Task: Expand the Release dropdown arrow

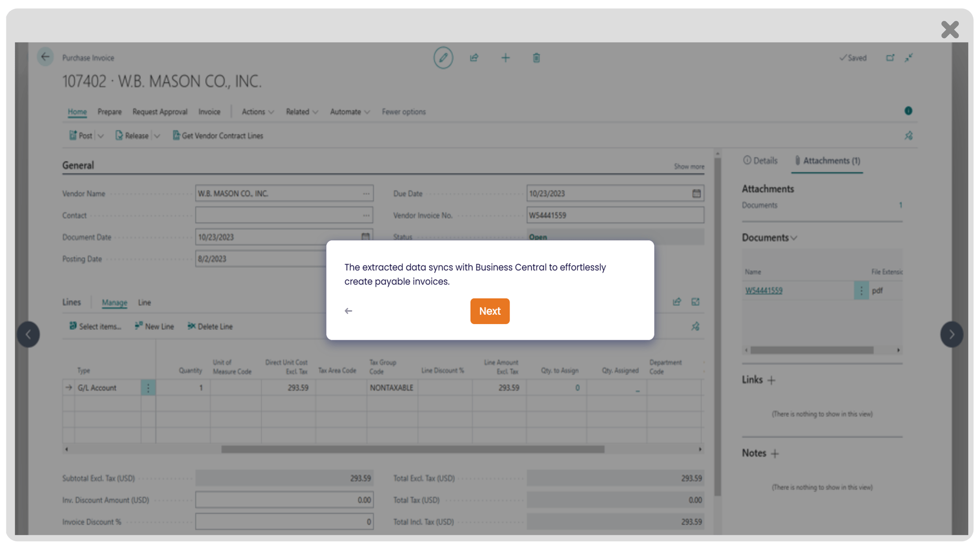Action: 157,136
